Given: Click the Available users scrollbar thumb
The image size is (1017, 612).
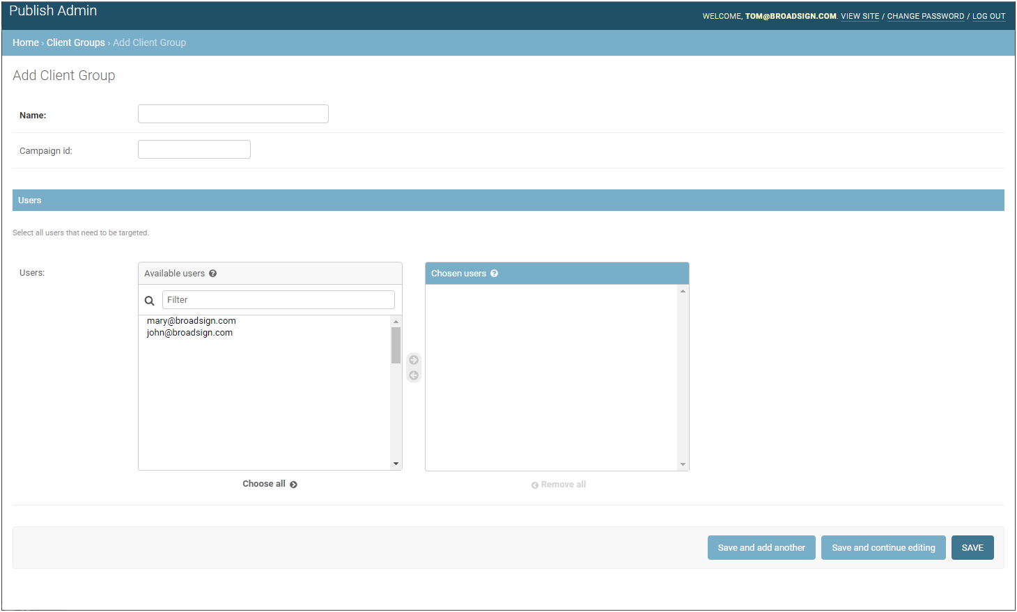Looking at the screenshot, I should (396, 345).
